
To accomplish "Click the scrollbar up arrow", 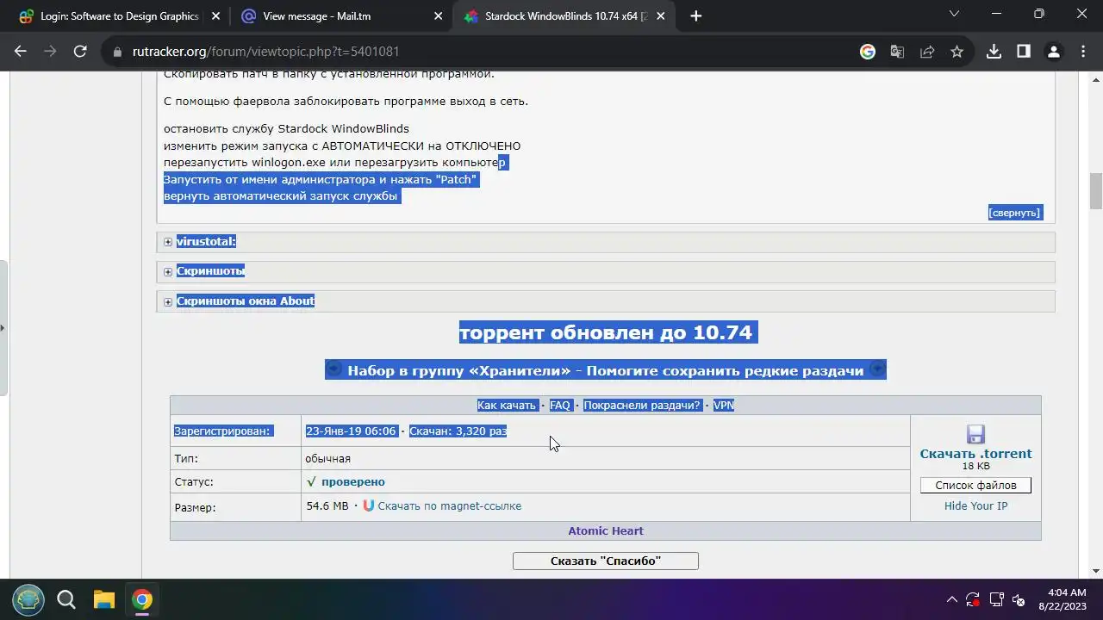I will tap(1096, 78).
